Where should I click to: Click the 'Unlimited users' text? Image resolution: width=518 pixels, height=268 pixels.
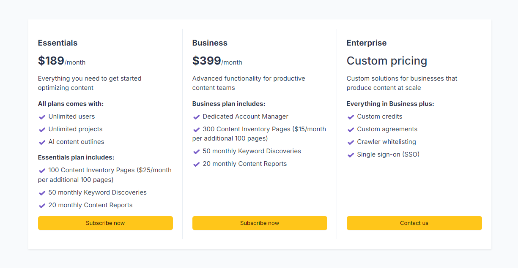(72, 116)
